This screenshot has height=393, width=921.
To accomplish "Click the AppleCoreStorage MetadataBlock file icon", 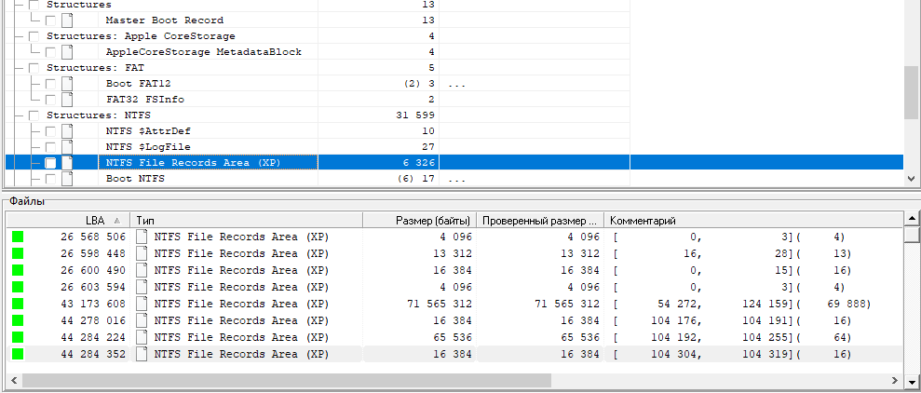I will click(x=67, y=52).
